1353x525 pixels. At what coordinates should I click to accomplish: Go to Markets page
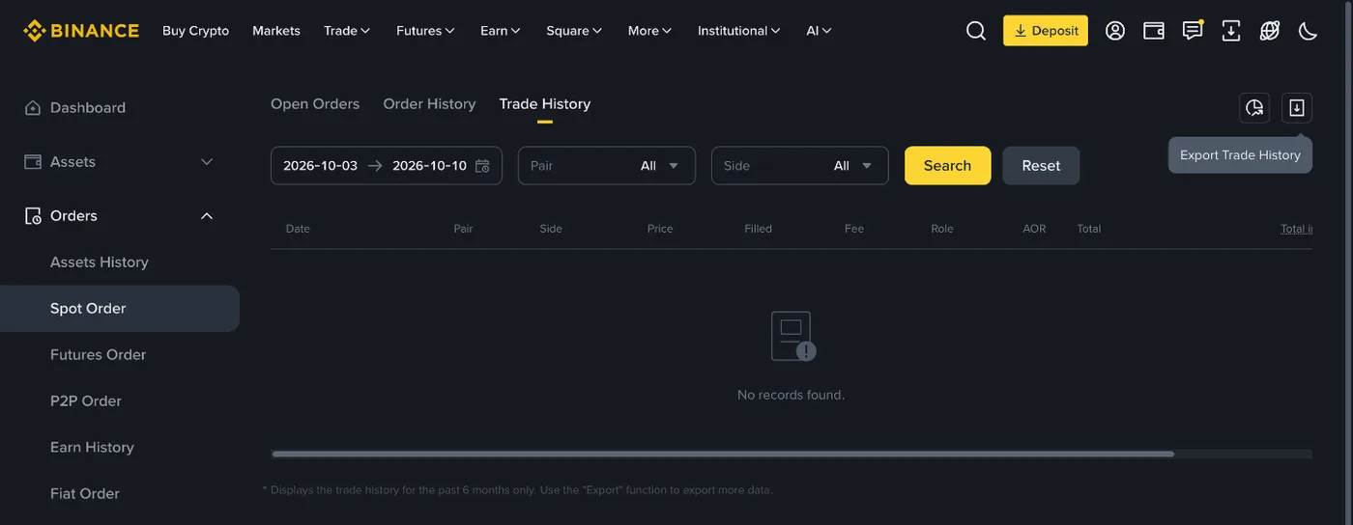tap(276, 31)
